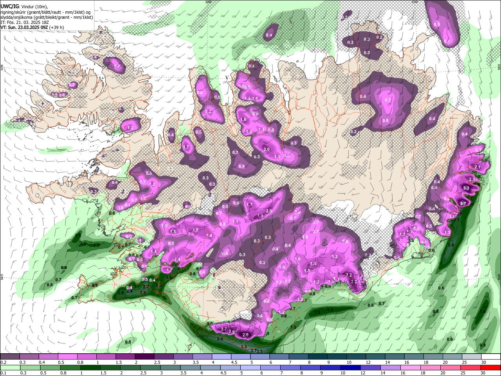Click the white swatch after 30 in upper legend

tap(491, 356)
